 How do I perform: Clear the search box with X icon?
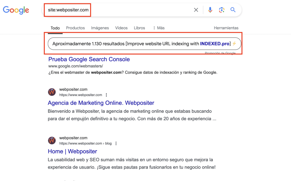coord(196,10)
